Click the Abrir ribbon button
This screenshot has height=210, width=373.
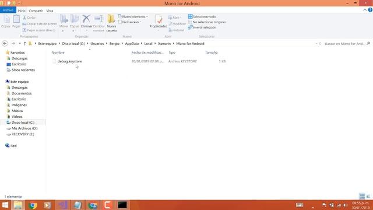(x=175, y=17)
